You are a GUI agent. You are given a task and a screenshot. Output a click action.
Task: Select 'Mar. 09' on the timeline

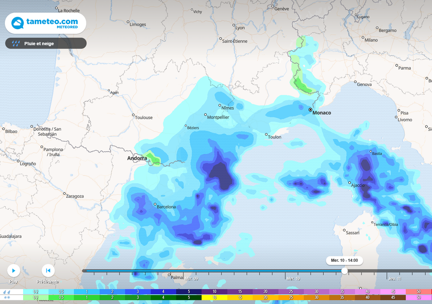point(192,279)
